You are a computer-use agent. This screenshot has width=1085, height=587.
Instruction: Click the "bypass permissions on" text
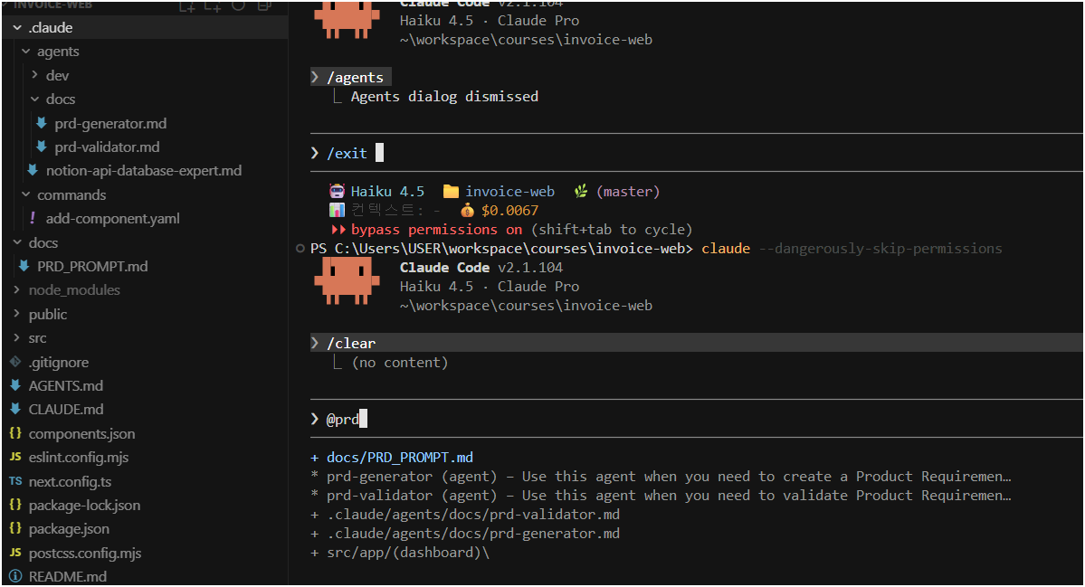(437, 230)
